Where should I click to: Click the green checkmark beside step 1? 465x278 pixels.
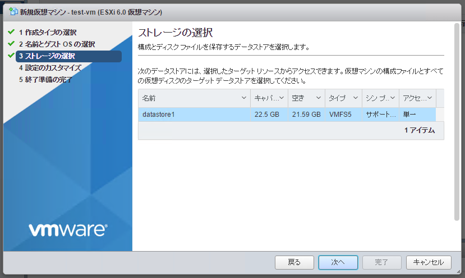click(x=11, y=31)
